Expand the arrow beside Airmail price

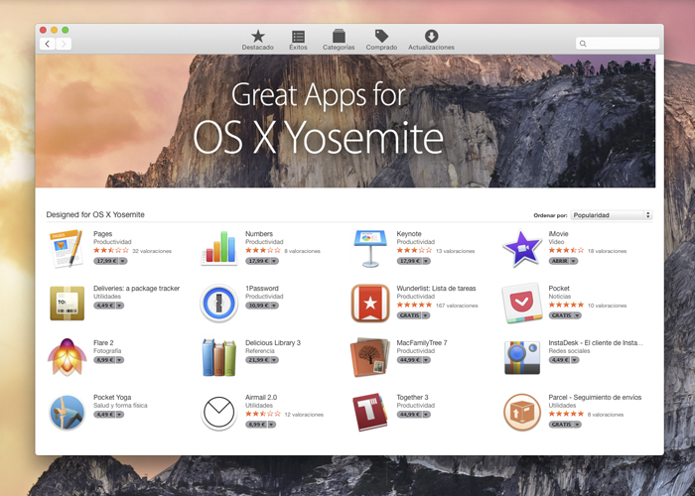click(x=272, y=425)
